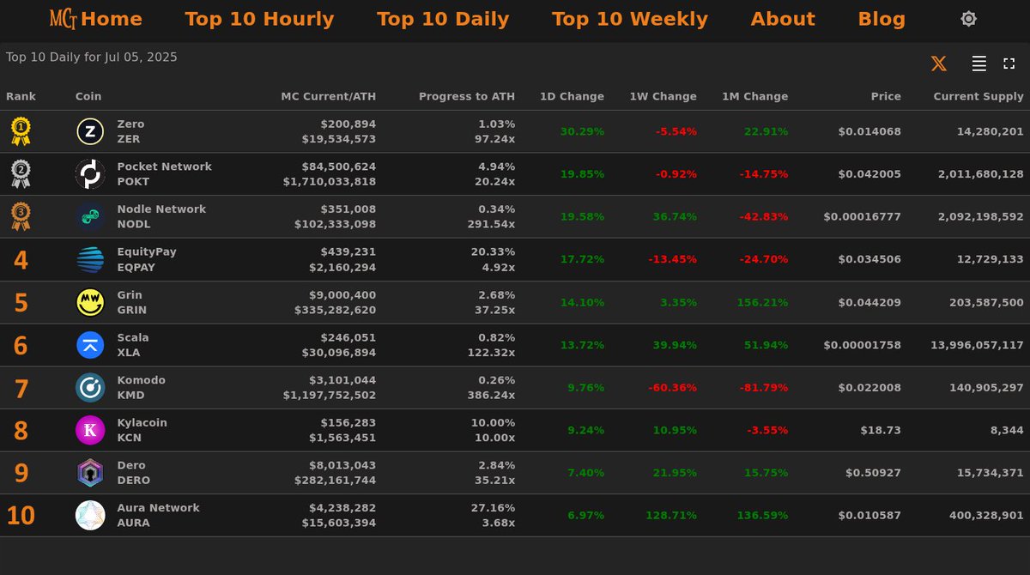Open Top 10 Weekly page
The width and height of the screenshot is (1030, 575).
[630, 19]
